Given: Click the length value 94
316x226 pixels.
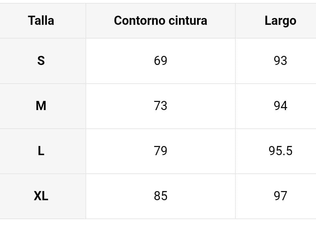Looking at the screenshot, I should 280,106.
